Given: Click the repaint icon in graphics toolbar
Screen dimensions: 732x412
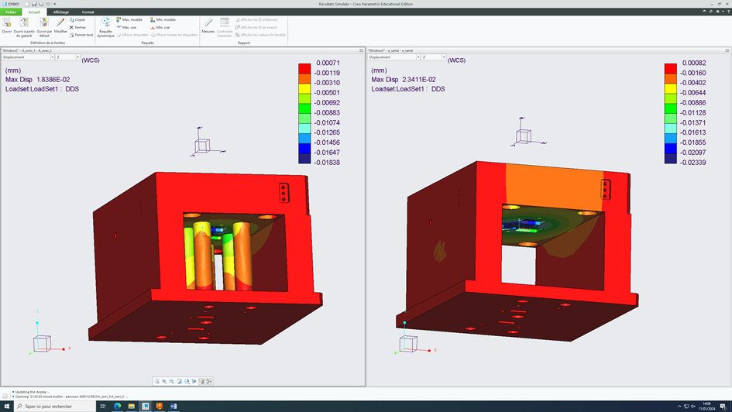Looking at the screenshot, I should (179, 381).
